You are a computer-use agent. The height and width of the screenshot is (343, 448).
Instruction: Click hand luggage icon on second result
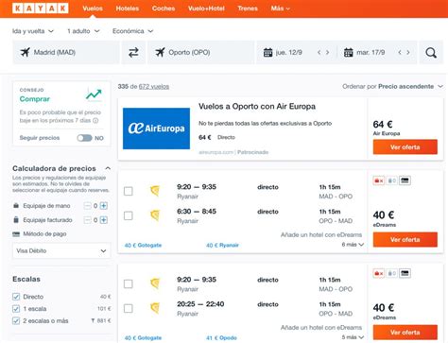(x=378, y=273)
